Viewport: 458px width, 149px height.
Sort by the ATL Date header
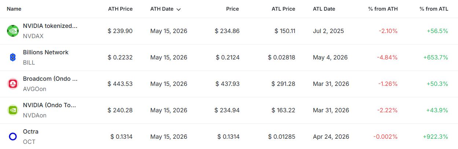[x=324, y=9]
